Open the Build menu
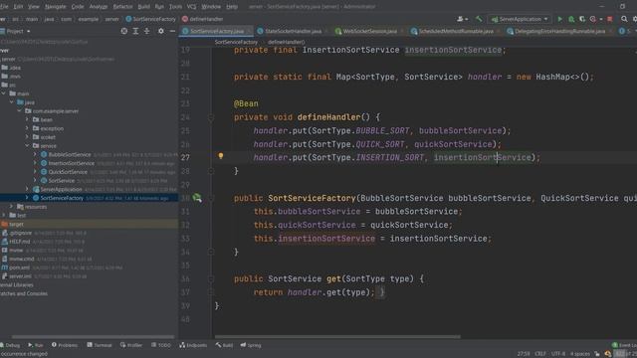 [x=143, y=7]
